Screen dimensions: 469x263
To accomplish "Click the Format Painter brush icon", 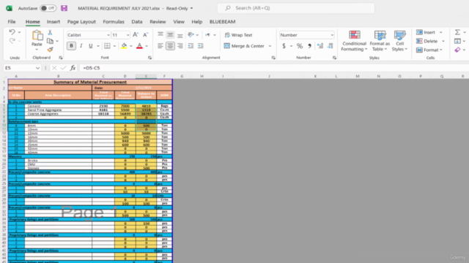I will point(50,49).
